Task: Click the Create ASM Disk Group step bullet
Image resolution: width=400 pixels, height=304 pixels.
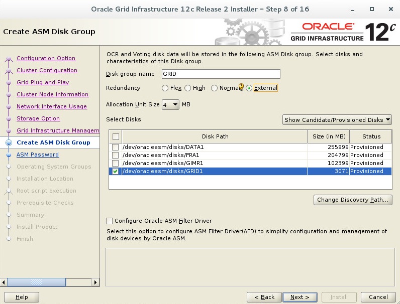Action: [9, 142]
